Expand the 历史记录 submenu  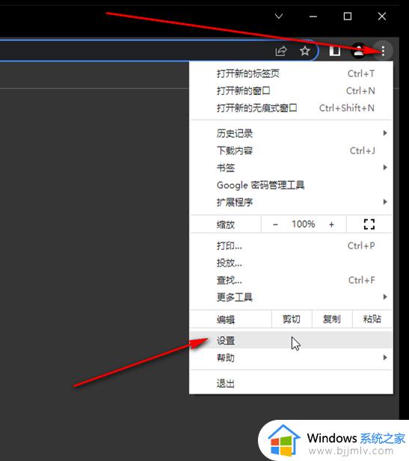click(x=291, y=133)
